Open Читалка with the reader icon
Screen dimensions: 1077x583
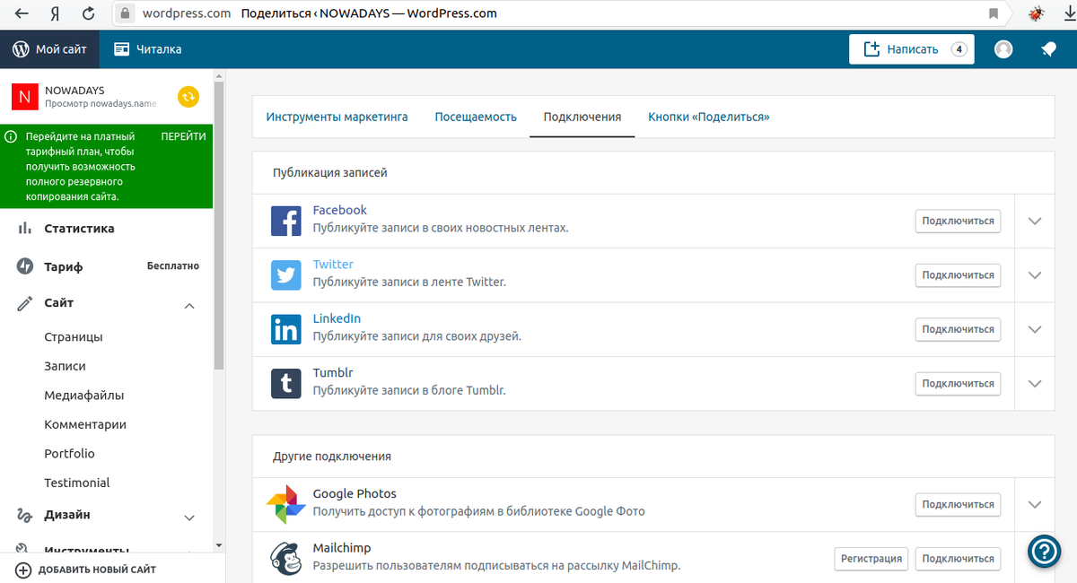click(x=121, y=48)
